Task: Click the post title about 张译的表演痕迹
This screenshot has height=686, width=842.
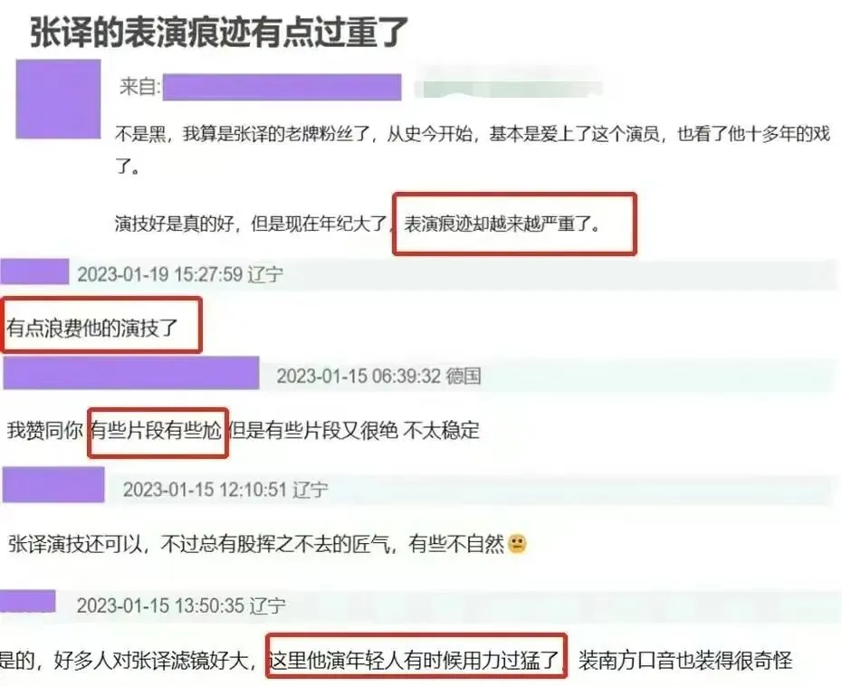Action: coord(218,32)
